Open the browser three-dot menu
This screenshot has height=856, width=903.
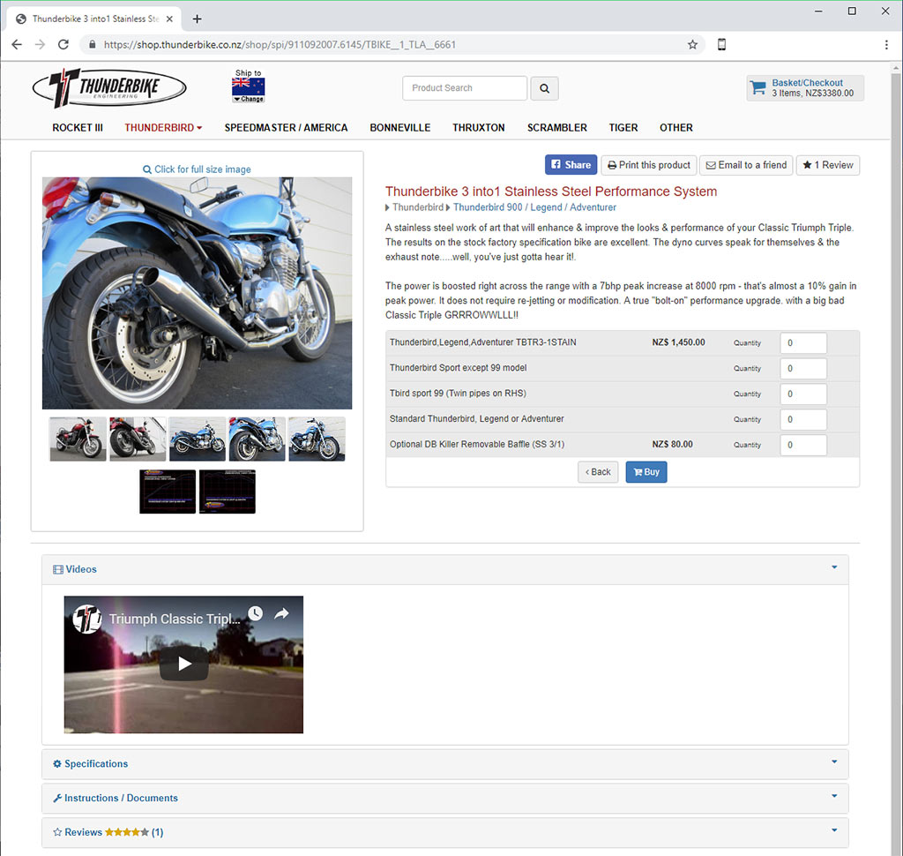[x=886, y=44]
